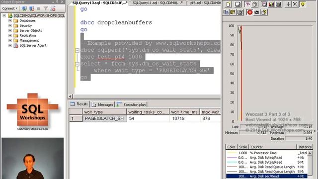Click the max_wait column header

(210, 112)
